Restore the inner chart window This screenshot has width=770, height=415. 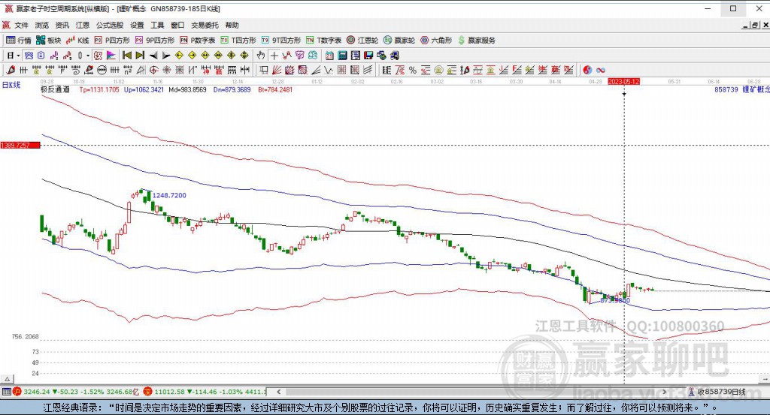(756, 26)
